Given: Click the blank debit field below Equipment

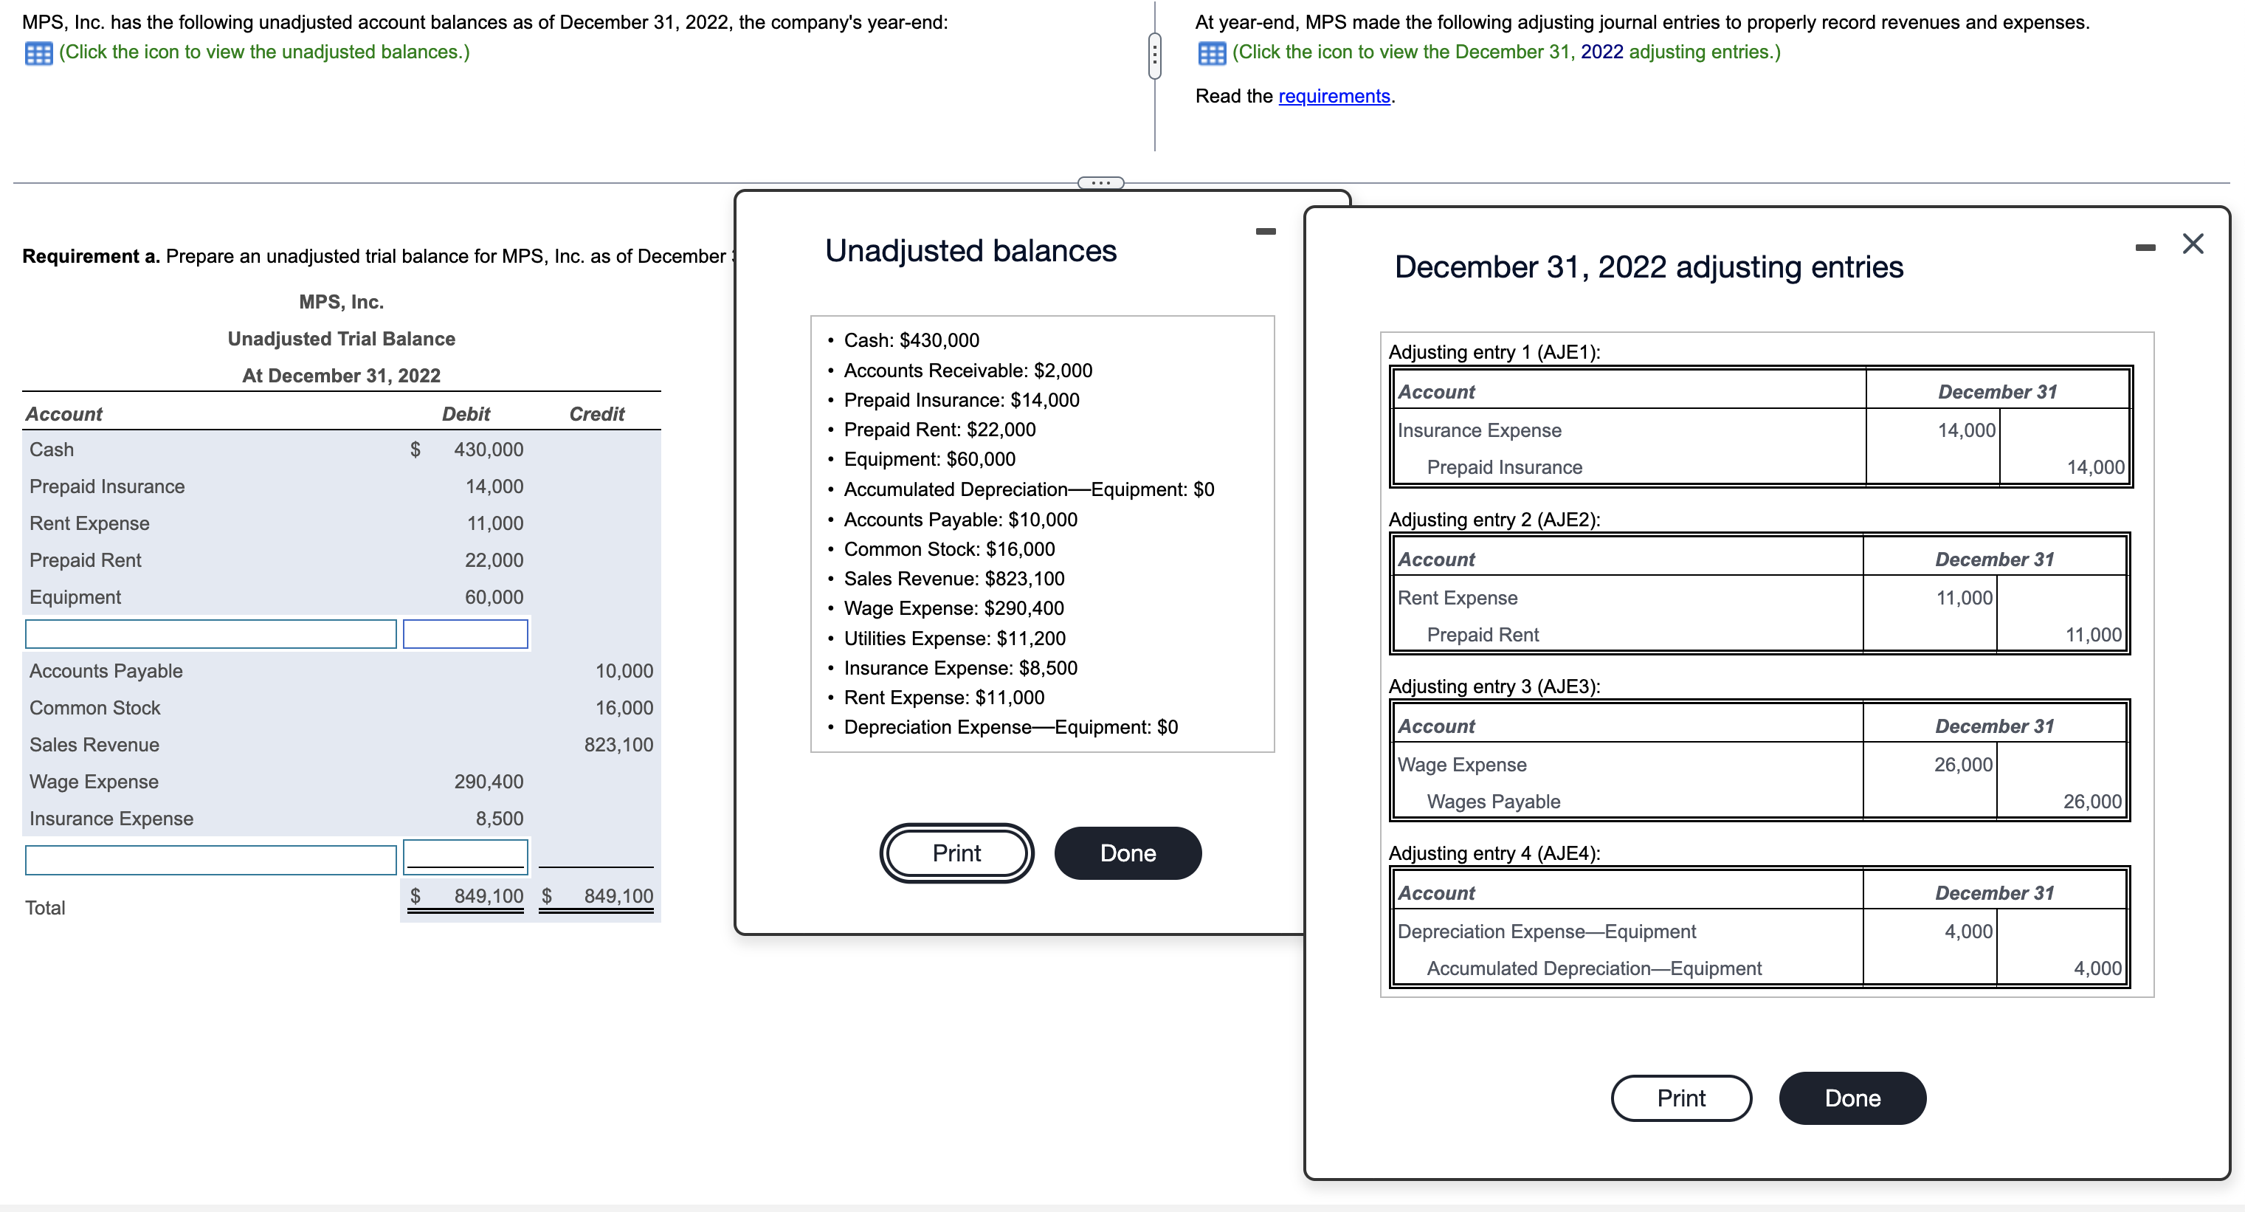Looking at the screenshot, I should [x=466, y=634].
